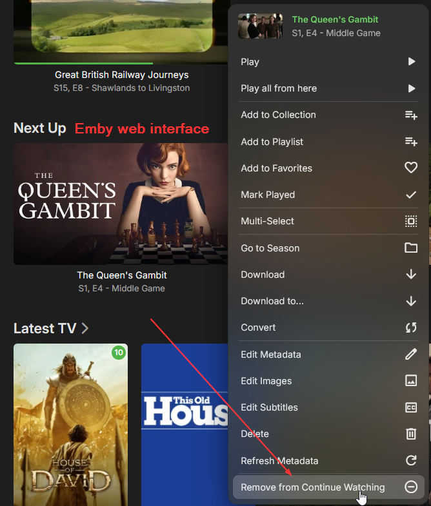
Task: Choose Add to Favorites entry
Action: click(x=328, y=168)
